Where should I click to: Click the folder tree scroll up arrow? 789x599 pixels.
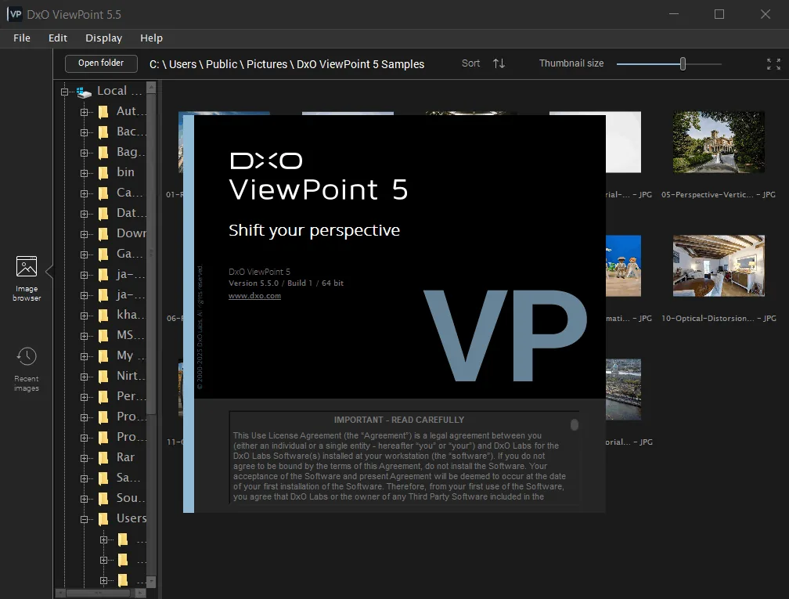[151, 87]
